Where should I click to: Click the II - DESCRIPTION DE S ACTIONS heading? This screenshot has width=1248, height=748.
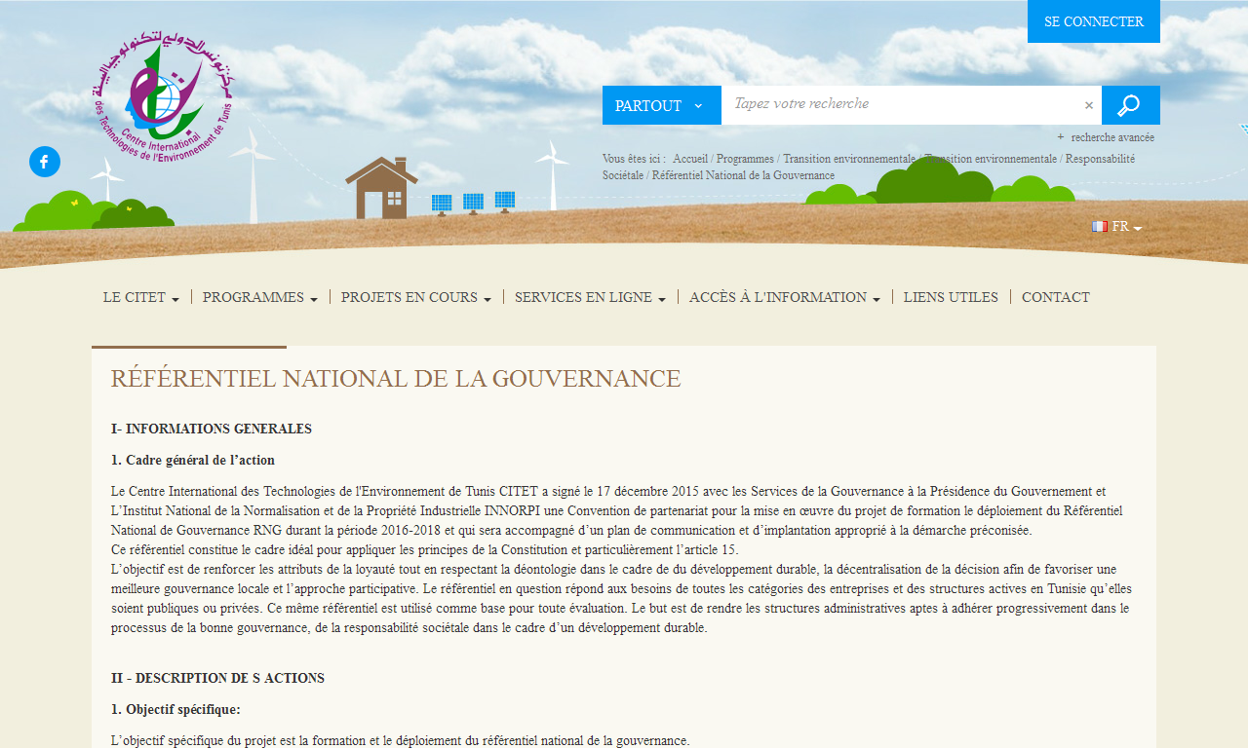pos(217,678)
